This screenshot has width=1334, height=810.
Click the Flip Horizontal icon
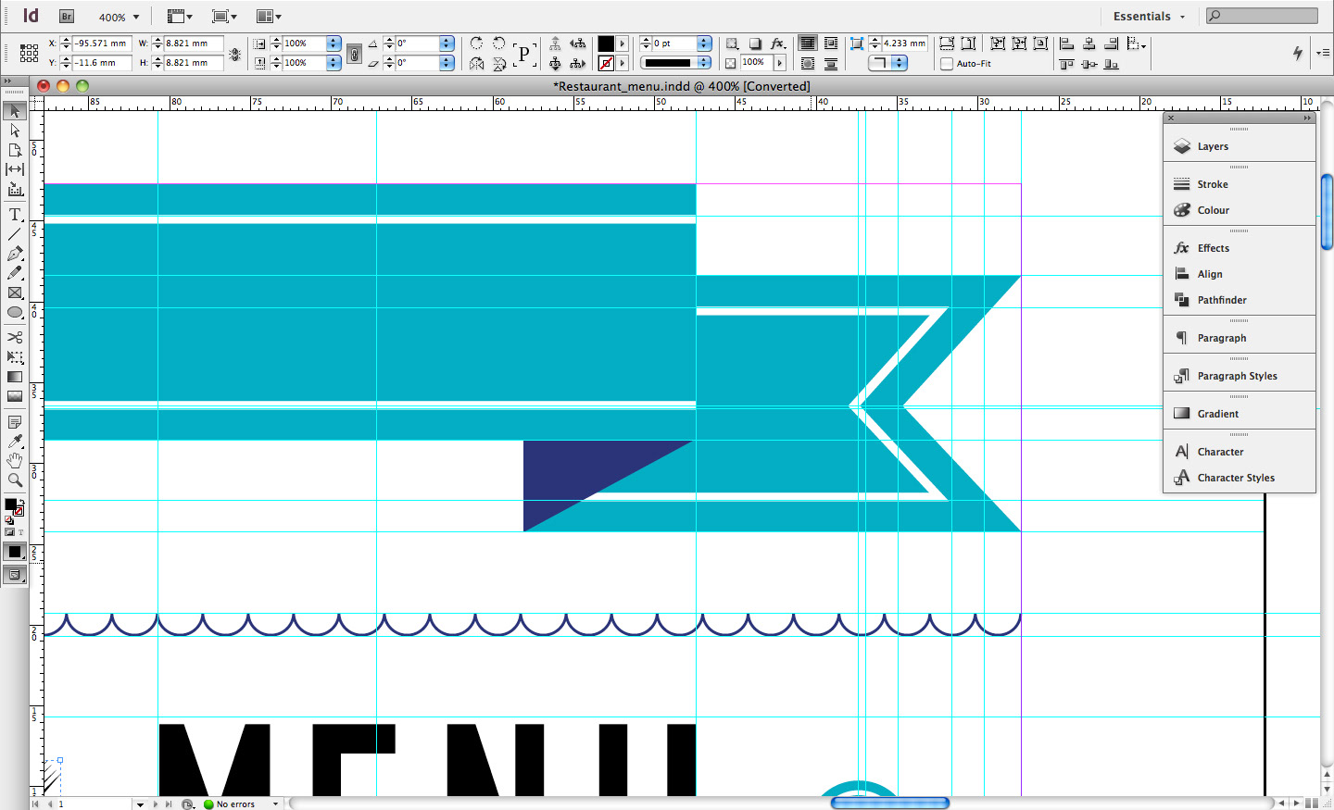476,64
